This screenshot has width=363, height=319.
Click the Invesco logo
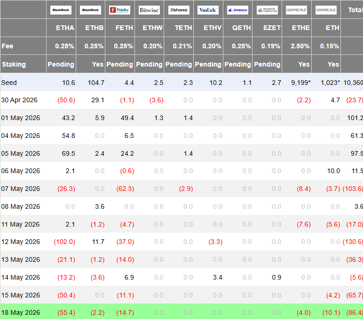point(237,10)
